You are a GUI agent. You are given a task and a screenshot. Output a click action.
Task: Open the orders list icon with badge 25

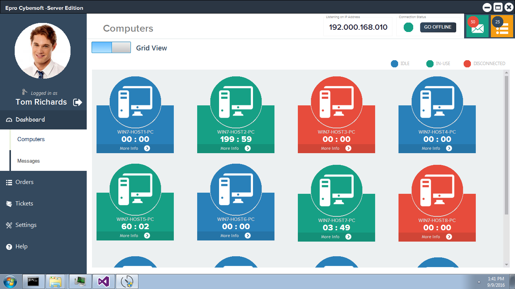click(x=502, y=26)
